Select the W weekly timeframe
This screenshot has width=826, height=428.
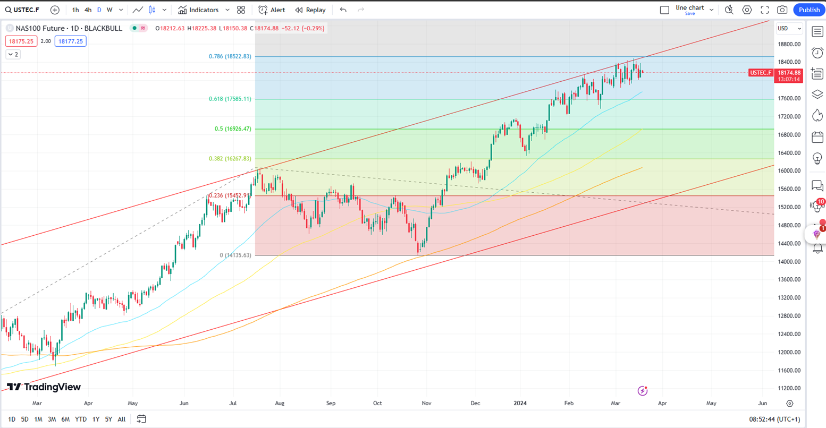tap(109, 10)
